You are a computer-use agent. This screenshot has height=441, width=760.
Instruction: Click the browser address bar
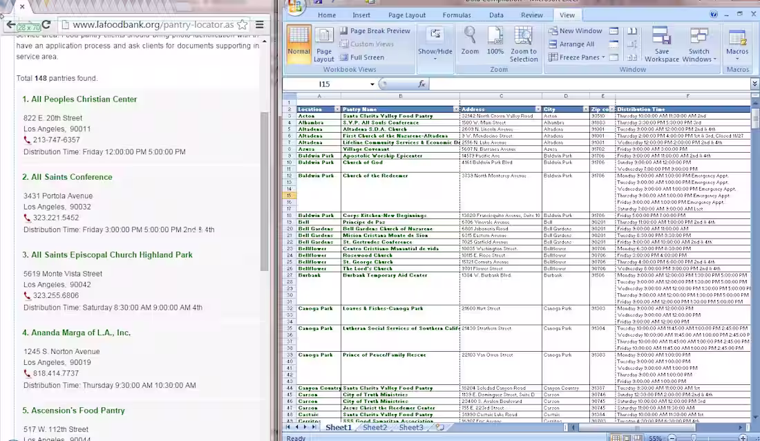153,24
